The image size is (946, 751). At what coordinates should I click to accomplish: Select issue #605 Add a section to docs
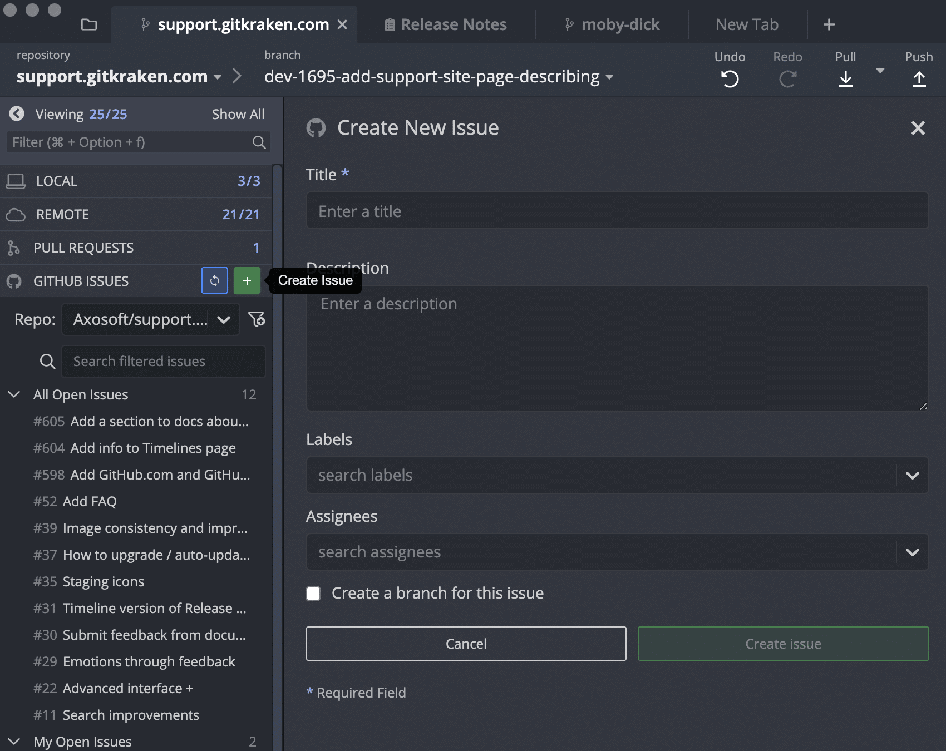pos(141,421)
